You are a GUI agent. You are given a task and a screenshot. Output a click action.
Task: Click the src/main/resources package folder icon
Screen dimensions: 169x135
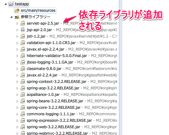[17, 10]
